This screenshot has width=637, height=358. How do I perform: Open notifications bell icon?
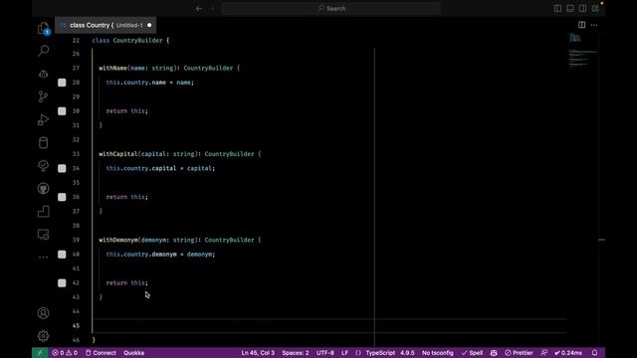coord(594,353)
